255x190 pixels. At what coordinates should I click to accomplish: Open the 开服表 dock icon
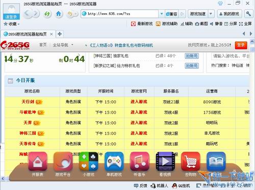[37, 161]
